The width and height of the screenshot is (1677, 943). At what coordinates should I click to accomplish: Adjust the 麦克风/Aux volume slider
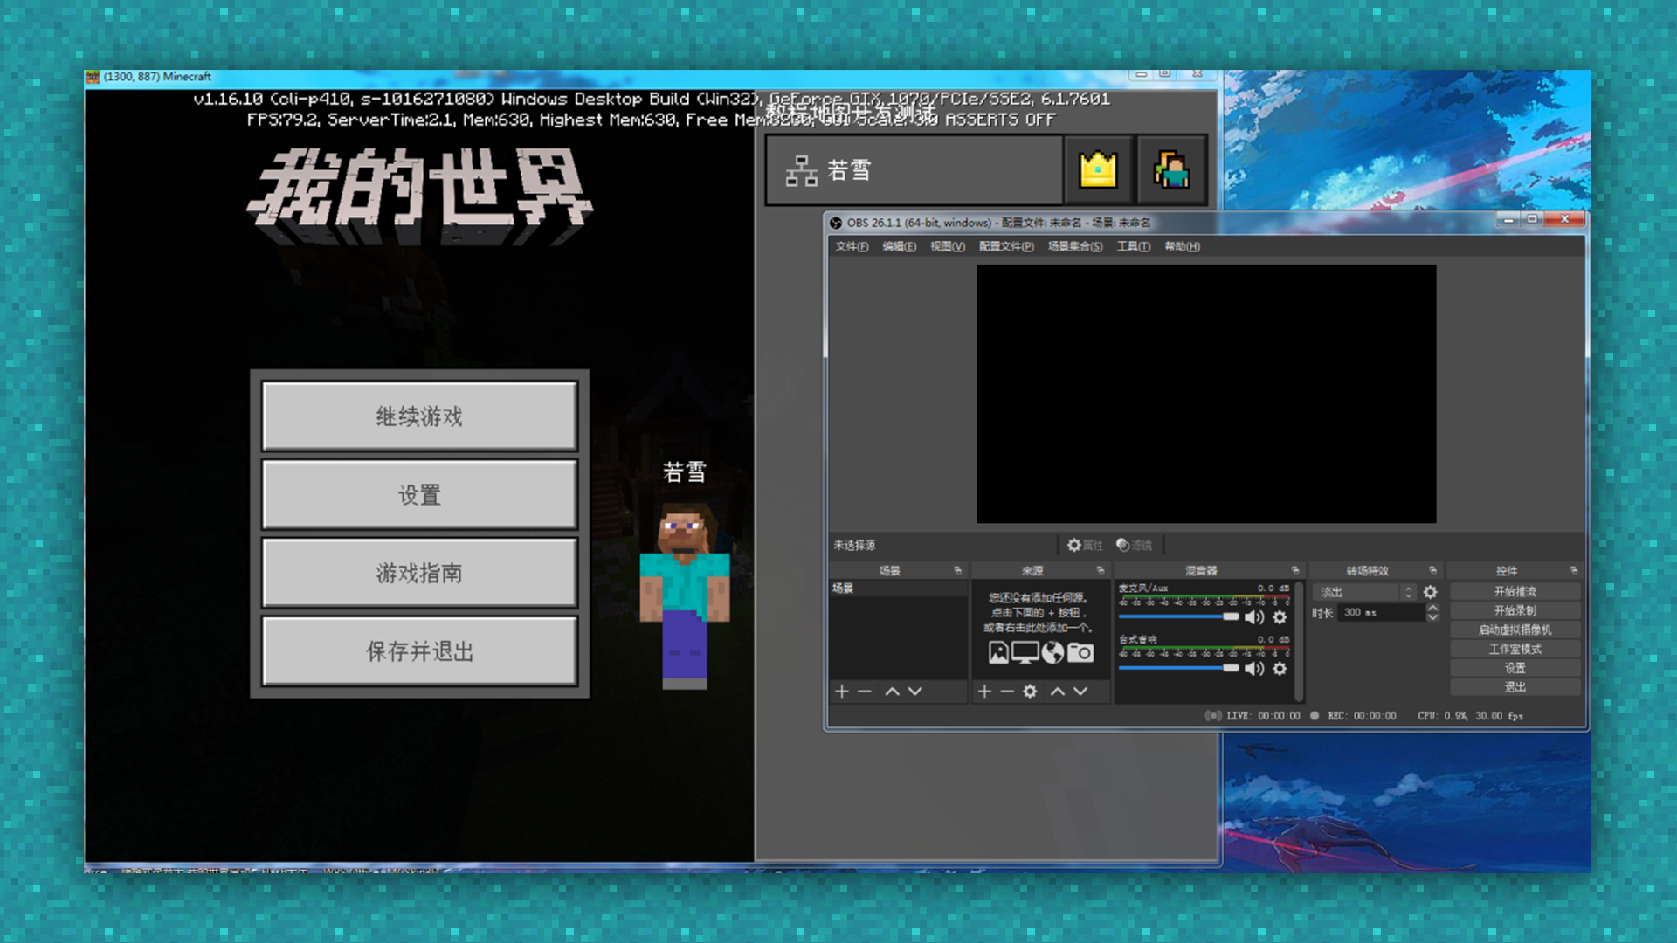pos(1178,617)
